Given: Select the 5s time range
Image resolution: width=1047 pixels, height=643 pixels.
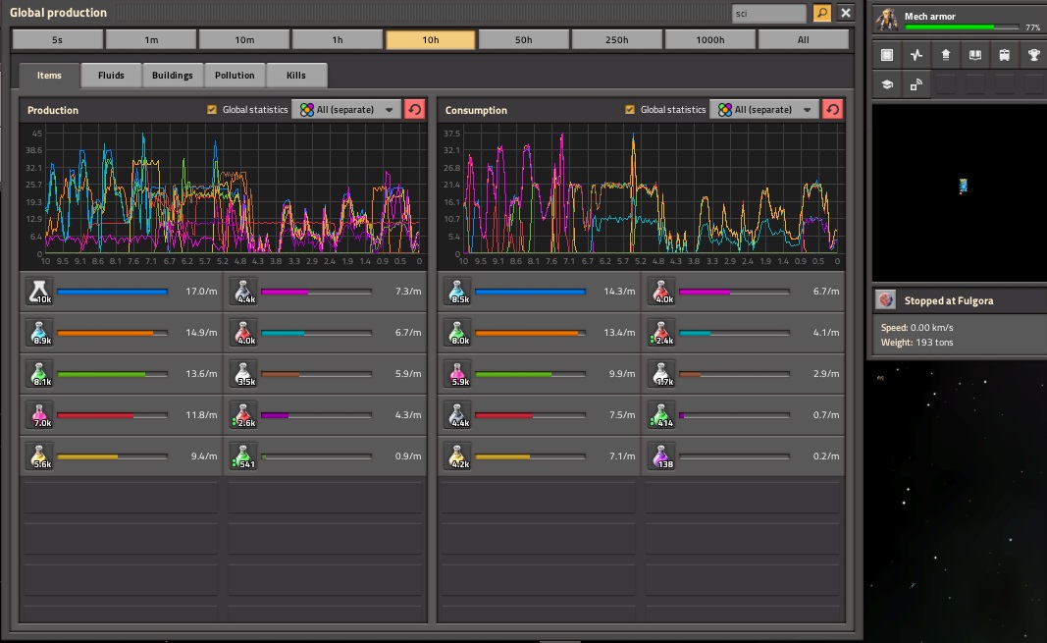Looking at the screenshot, I should [58, 40].
